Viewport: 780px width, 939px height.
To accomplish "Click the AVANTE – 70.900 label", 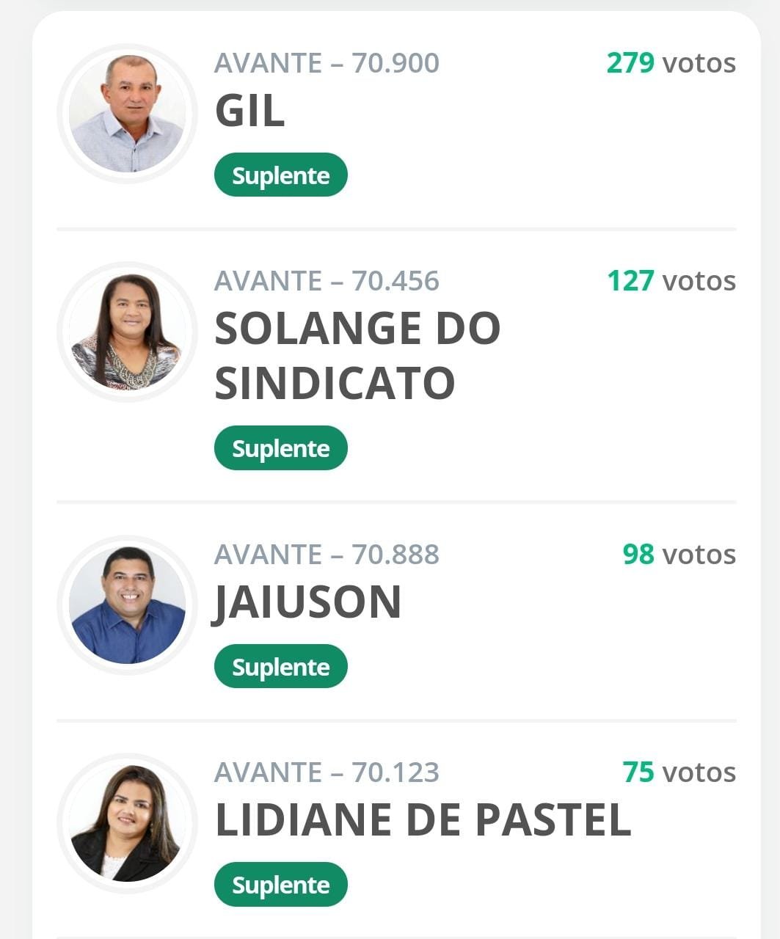I will pos(327,63).
